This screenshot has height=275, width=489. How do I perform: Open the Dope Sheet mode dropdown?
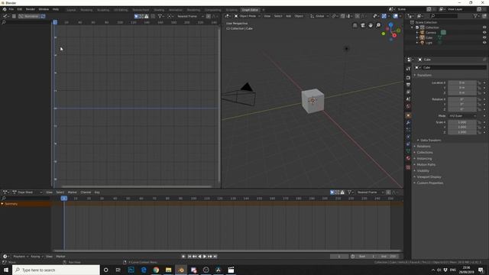click(28, 192)
